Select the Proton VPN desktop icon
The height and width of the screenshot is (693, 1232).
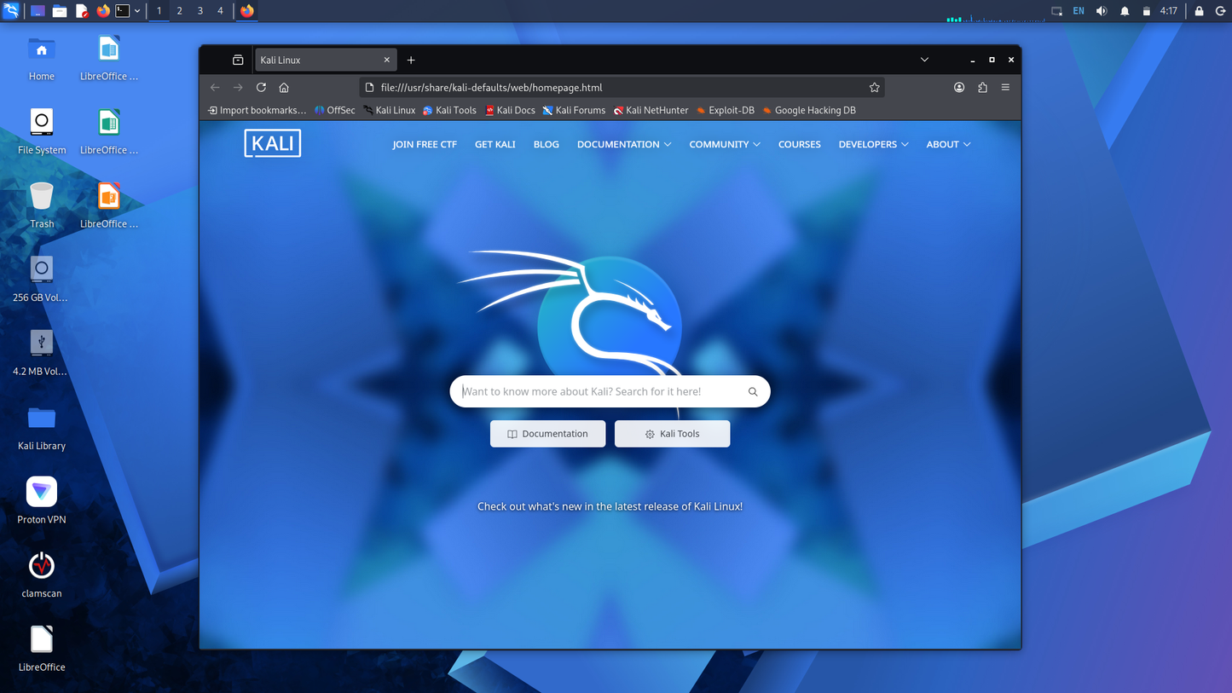41,501
